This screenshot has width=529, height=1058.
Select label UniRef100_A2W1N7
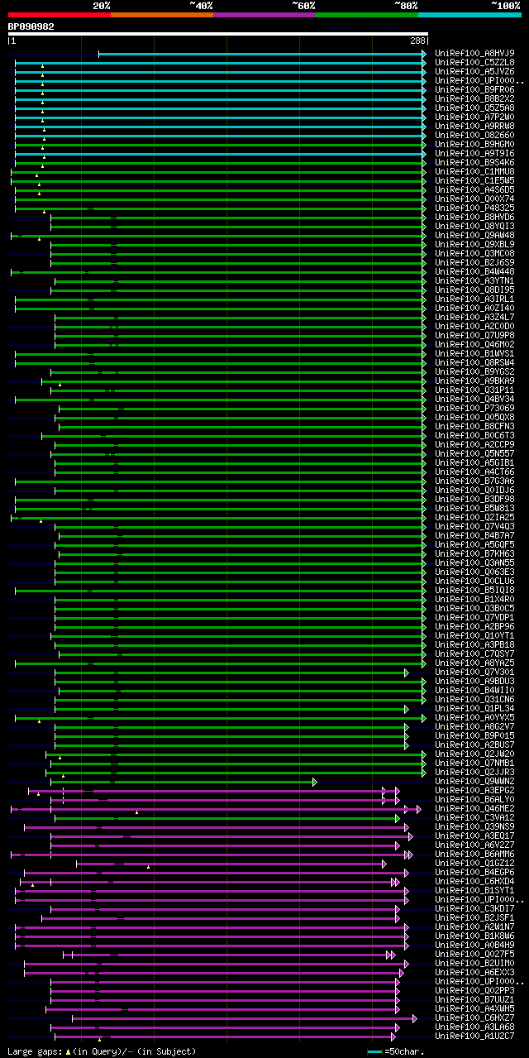click(x=474, y=927)
